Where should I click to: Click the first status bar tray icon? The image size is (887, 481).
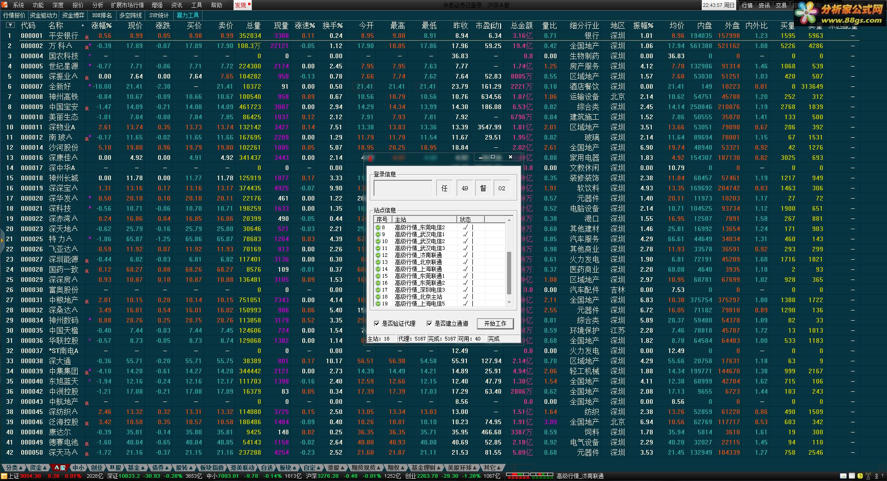click(x=844, y=476)
